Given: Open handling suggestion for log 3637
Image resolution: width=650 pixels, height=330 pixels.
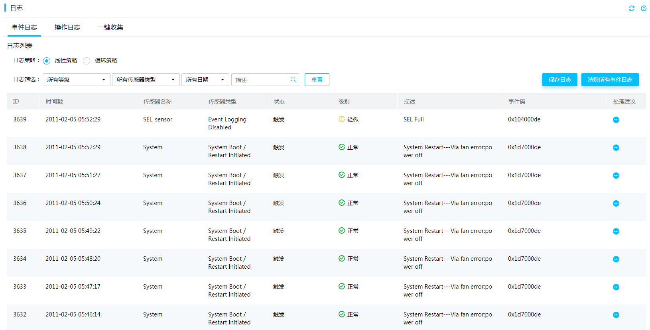Looking at the screenshot, I should pos(616,176).
